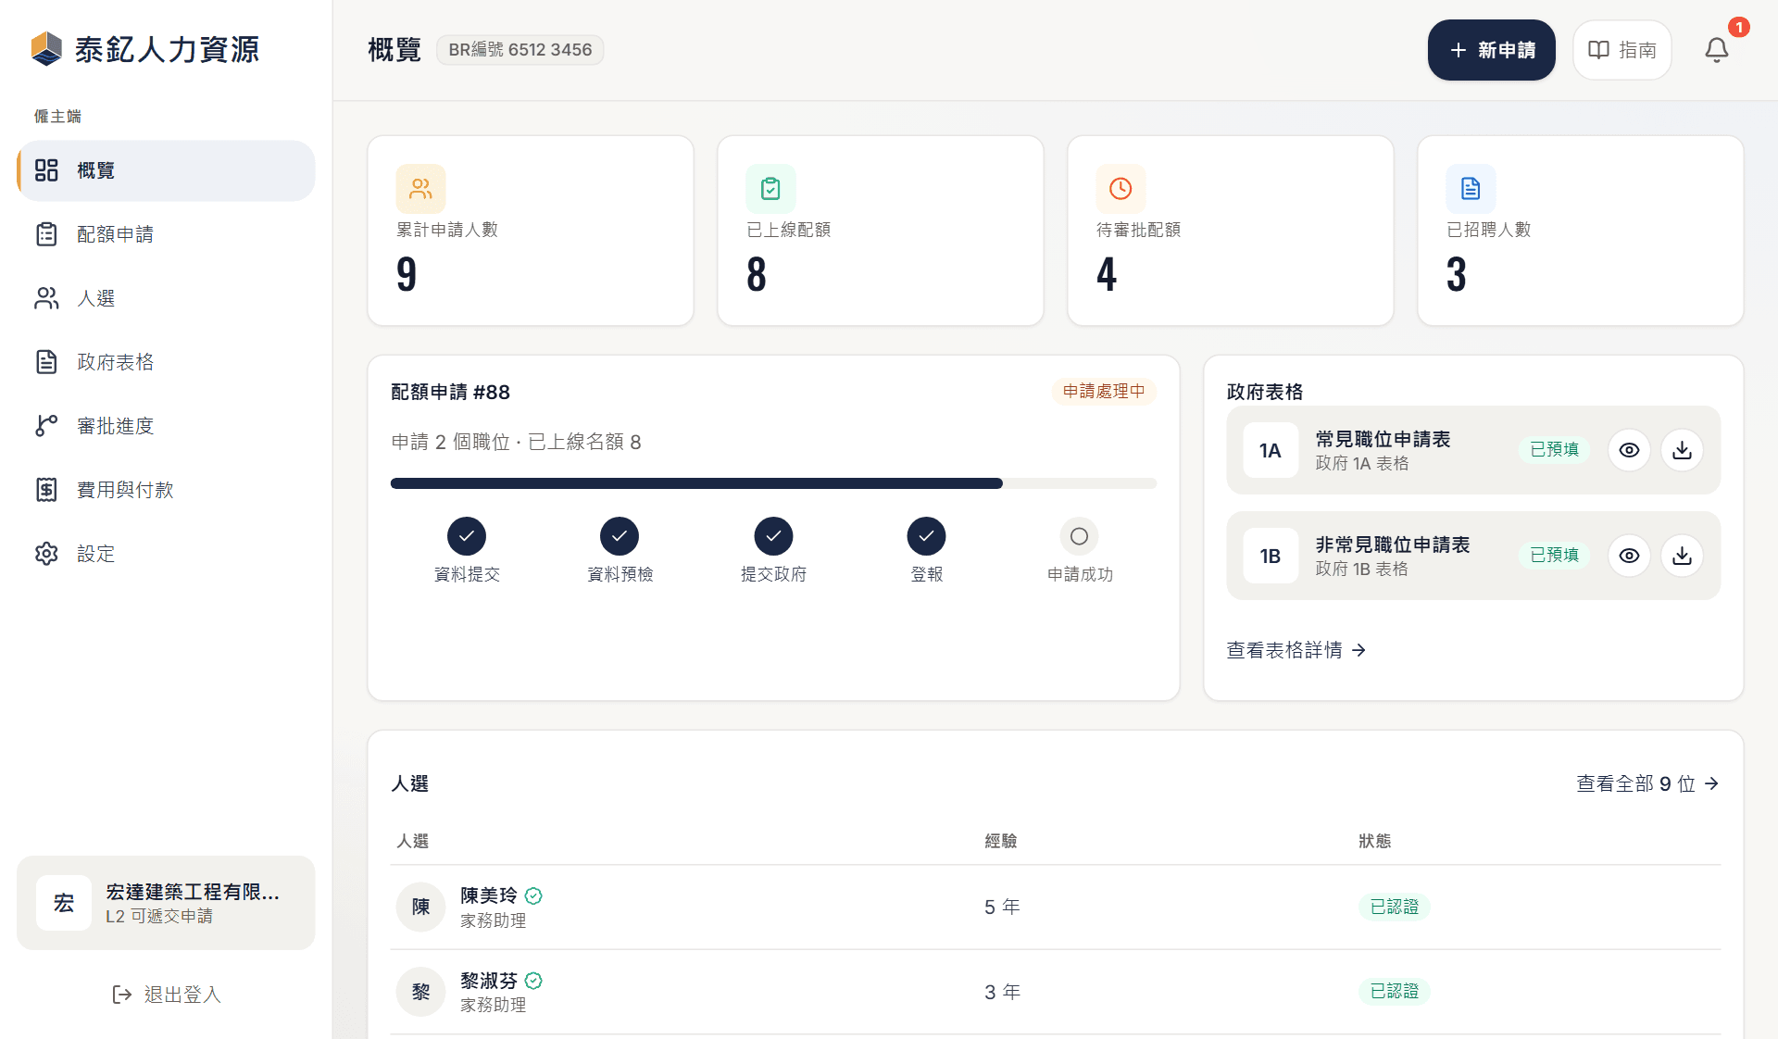The height and width of the screenshot is (1039, 1778).
Task: Click the 待審批配額 clock icon
Action: (1121, 189)
